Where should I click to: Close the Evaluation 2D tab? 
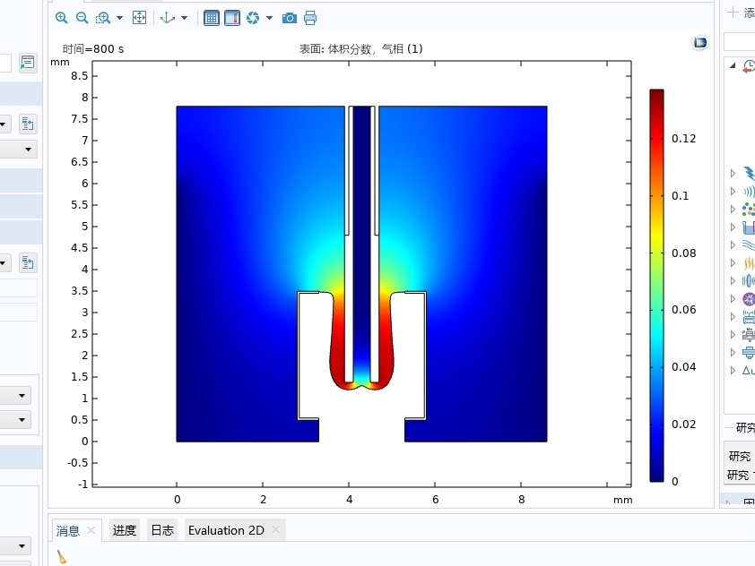click(x=275, y=529)
